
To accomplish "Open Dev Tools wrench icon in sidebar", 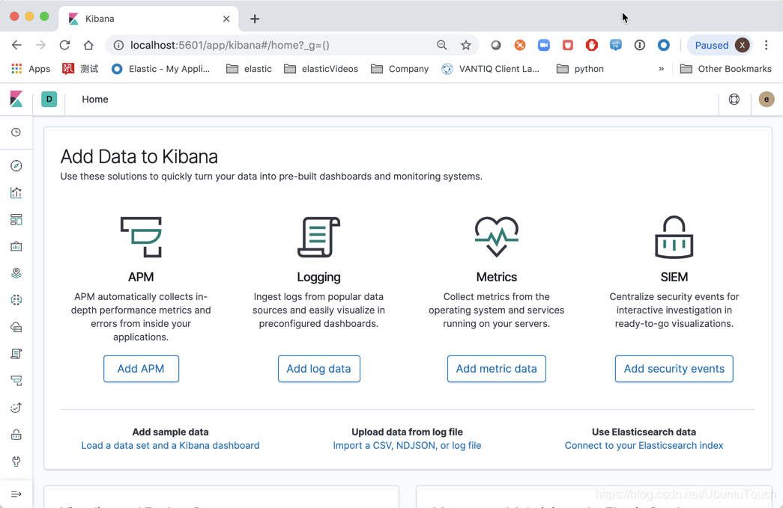I will pyautogui.click(x=16, y=462).
